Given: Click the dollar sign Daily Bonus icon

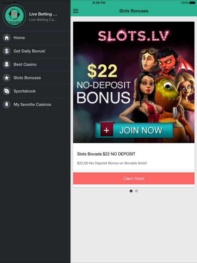Looking at the screenshot, I should tap(7, 51).
